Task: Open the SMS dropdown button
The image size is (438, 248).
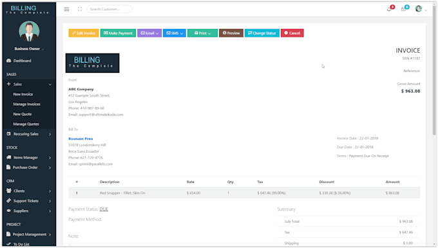Action: [x=175, y=33]
